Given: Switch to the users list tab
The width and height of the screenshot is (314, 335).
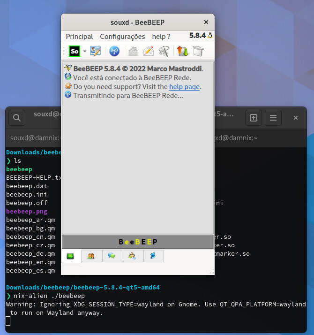Looking at the screenshot, I should coord(91,256).
